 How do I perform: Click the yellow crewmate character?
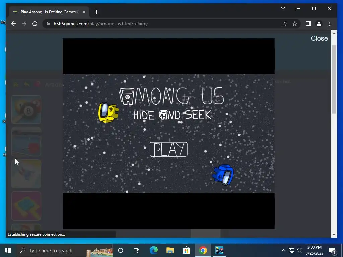(x=108, y=112)
